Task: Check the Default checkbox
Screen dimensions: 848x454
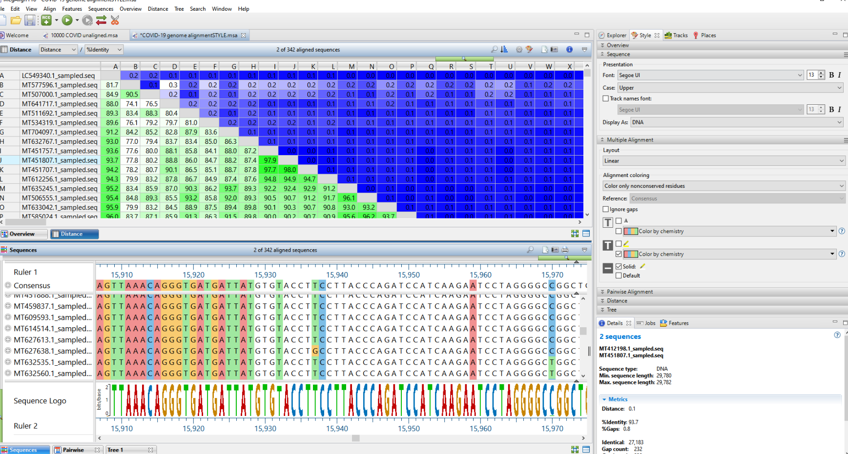Action: (x=619, y=276)
